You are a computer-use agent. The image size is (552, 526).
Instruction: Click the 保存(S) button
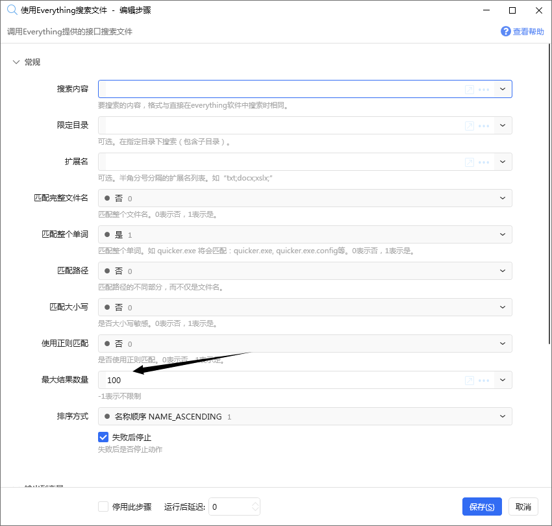pyautogui.click(x=482, y=507)
